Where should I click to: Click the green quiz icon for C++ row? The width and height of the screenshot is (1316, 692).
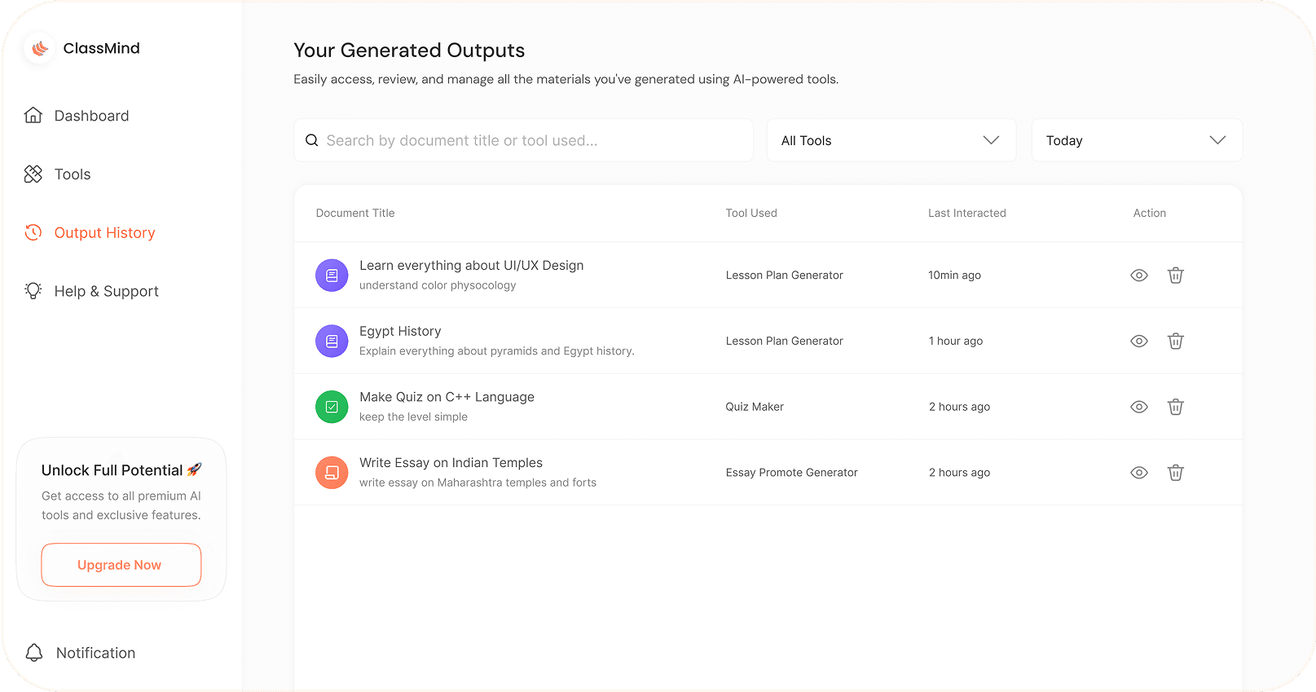tap(332, 407)
